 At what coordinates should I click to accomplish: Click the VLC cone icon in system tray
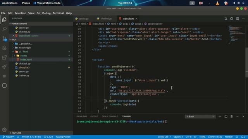click(x=218, y=3)
